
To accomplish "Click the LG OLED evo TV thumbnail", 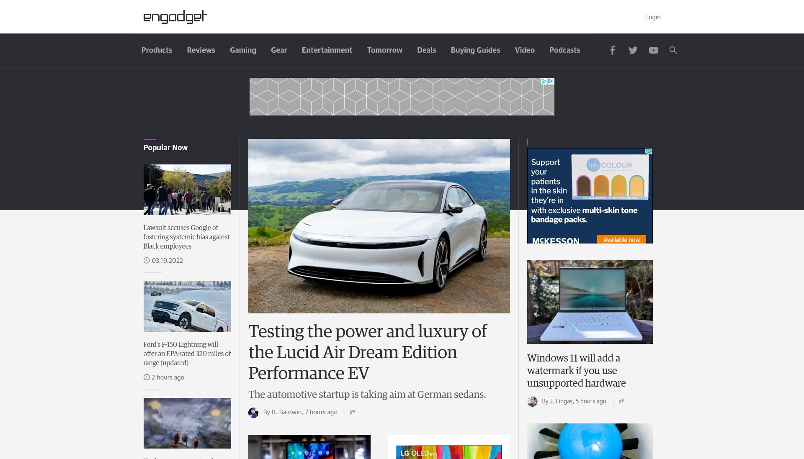I will [x=448, y=447].
